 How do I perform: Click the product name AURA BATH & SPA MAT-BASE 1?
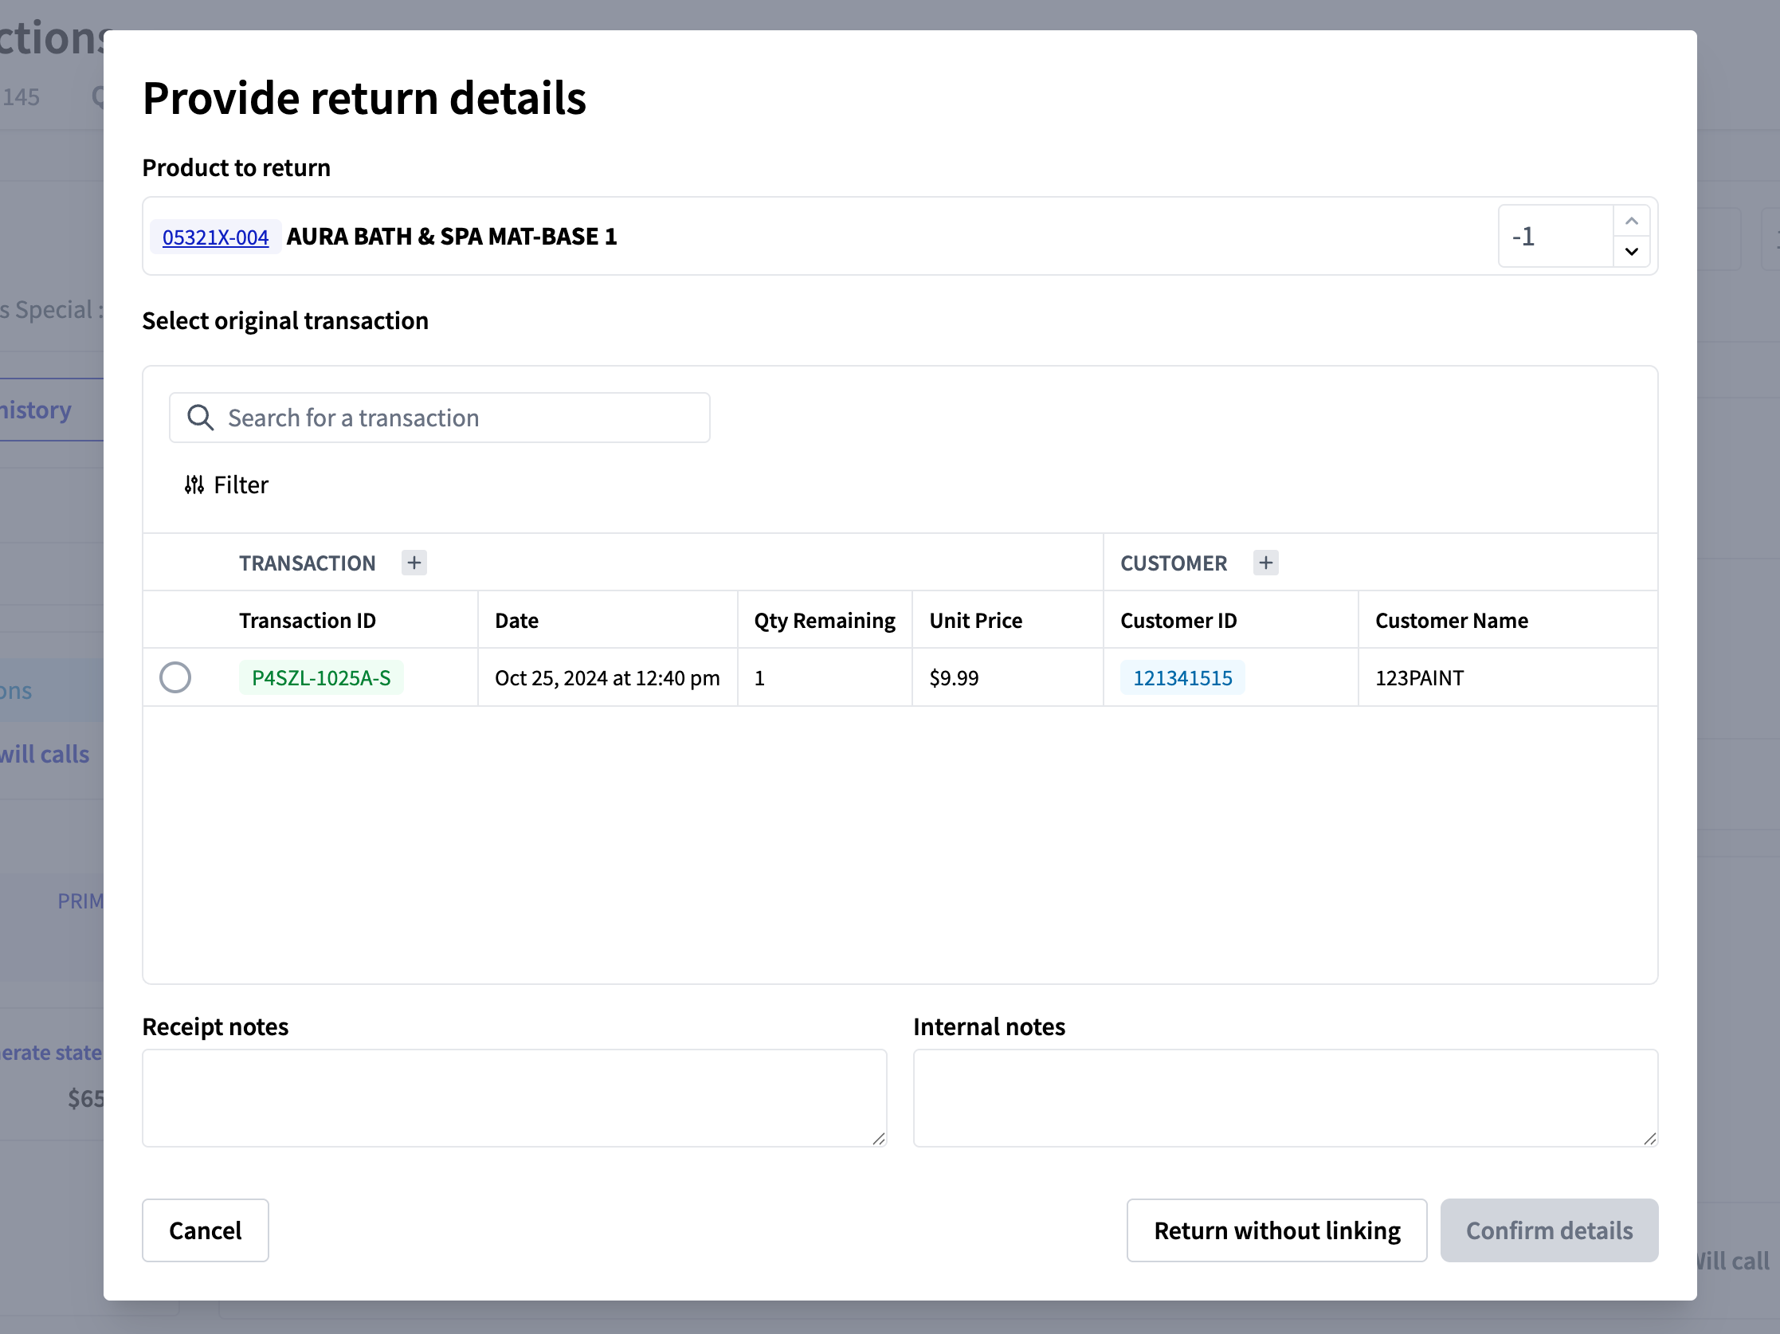pyautogui.click(x=452, y=237)
